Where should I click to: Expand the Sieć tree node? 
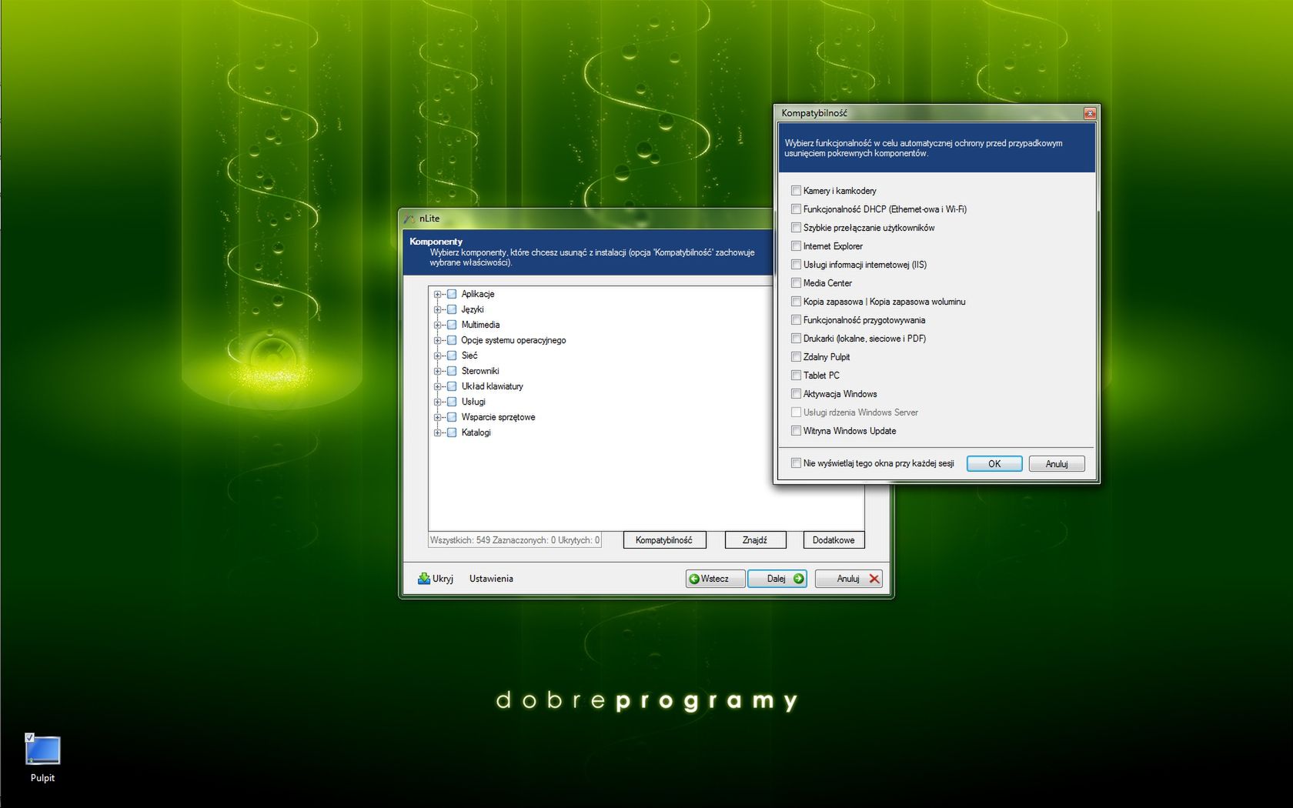pyautogui.click(x=437, y=356)
